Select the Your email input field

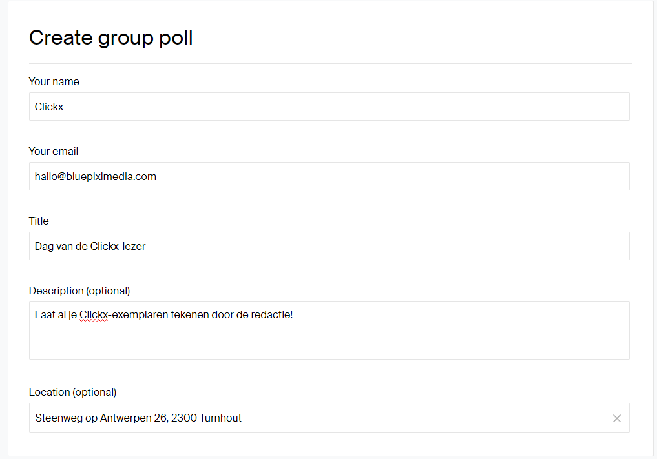329,176
